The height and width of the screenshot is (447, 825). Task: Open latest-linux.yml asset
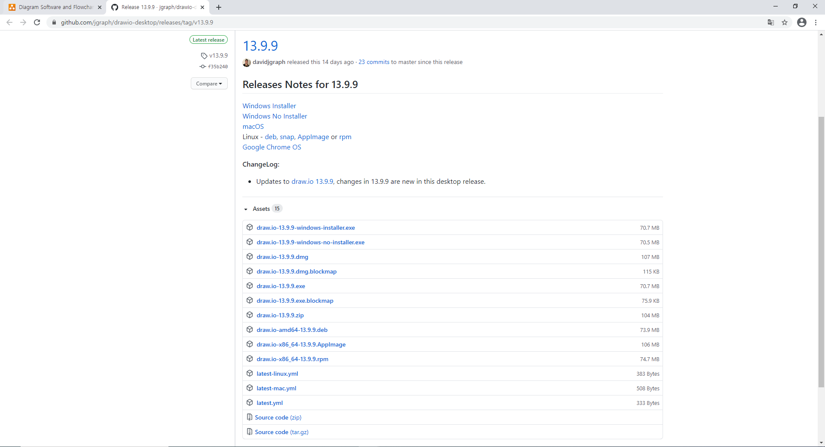point(278,374)
